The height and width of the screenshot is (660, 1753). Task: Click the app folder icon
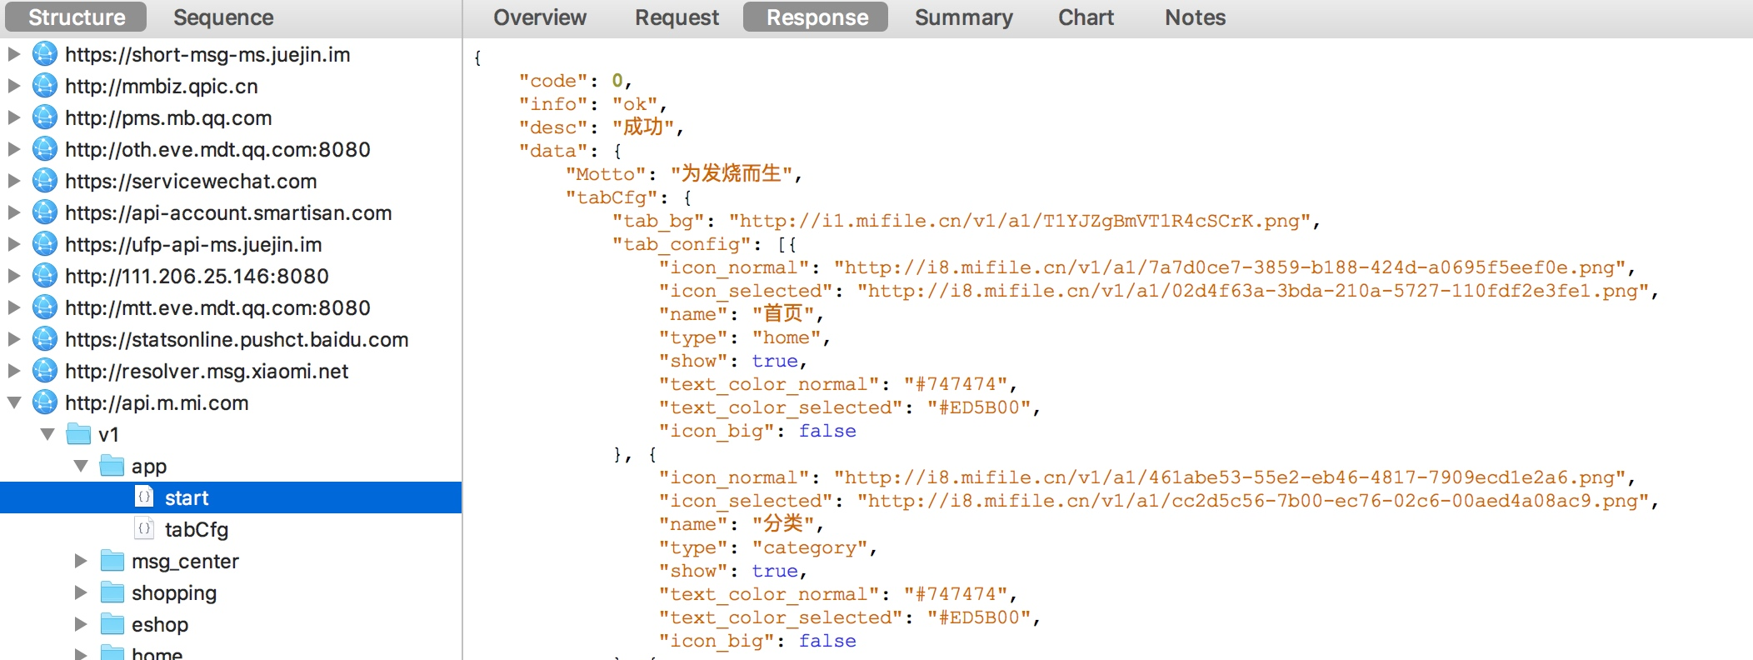click(112, 466)
